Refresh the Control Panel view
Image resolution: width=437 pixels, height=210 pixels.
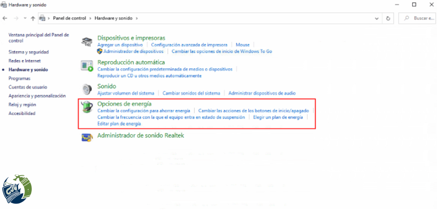[388, 18]
